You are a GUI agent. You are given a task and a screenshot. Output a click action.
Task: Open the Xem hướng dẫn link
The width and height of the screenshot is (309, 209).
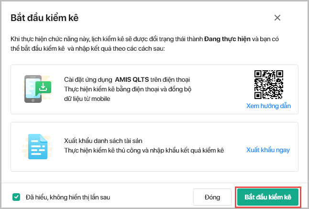pyautogui.click(x=268, y=106)
